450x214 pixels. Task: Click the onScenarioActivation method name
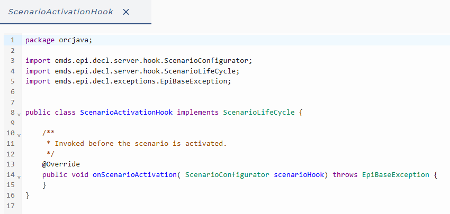click(x=134, y=175)
